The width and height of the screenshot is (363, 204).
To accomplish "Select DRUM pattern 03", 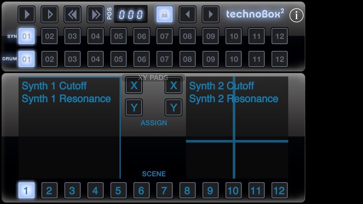I will point(72,59).
